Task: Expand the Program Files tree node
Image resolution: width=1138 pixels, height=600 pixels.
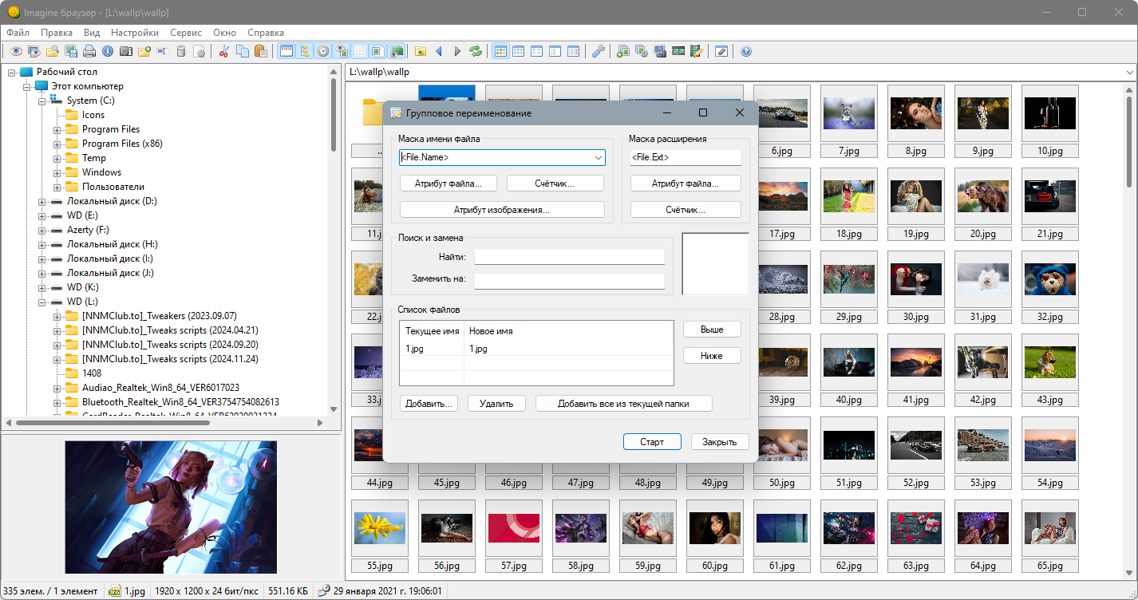Action: click(57, 129)
